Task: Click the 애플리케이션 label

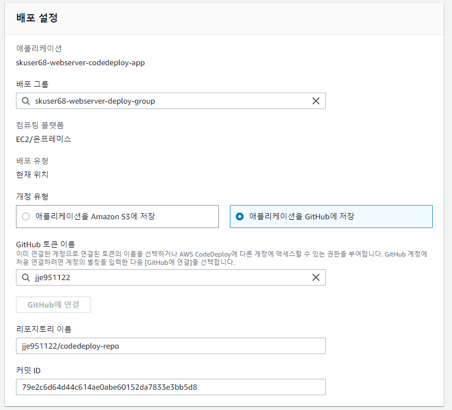Action: coord(39,48)
